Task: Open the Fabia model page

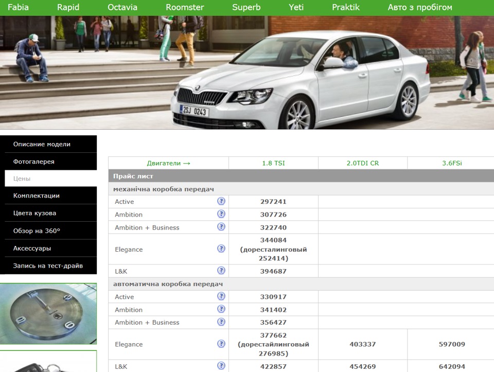Action: point(18,7)
